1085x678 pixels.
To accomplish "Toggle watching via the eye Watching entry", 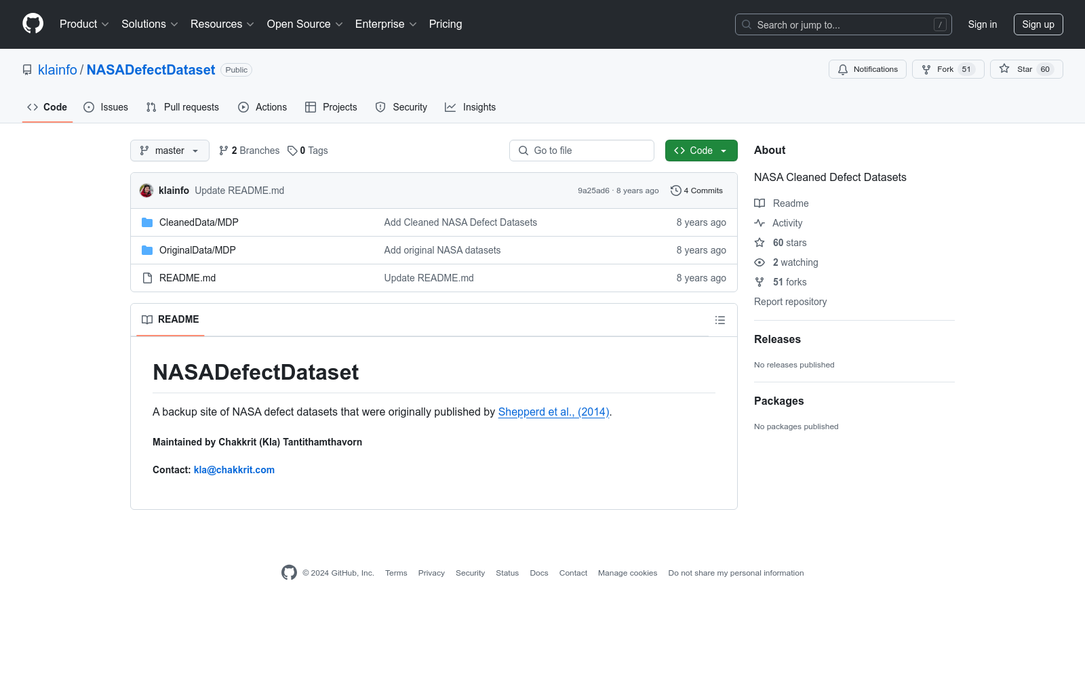I will [x=786, y=262].
